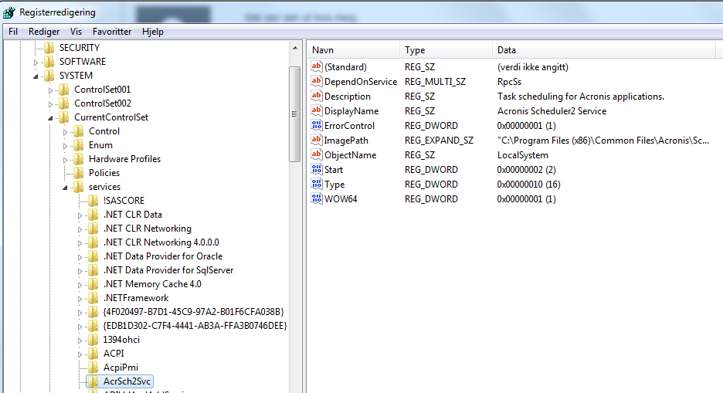Expand the Enum key
The width and height of the screenshot is (723, 393).
coord(65,146)
